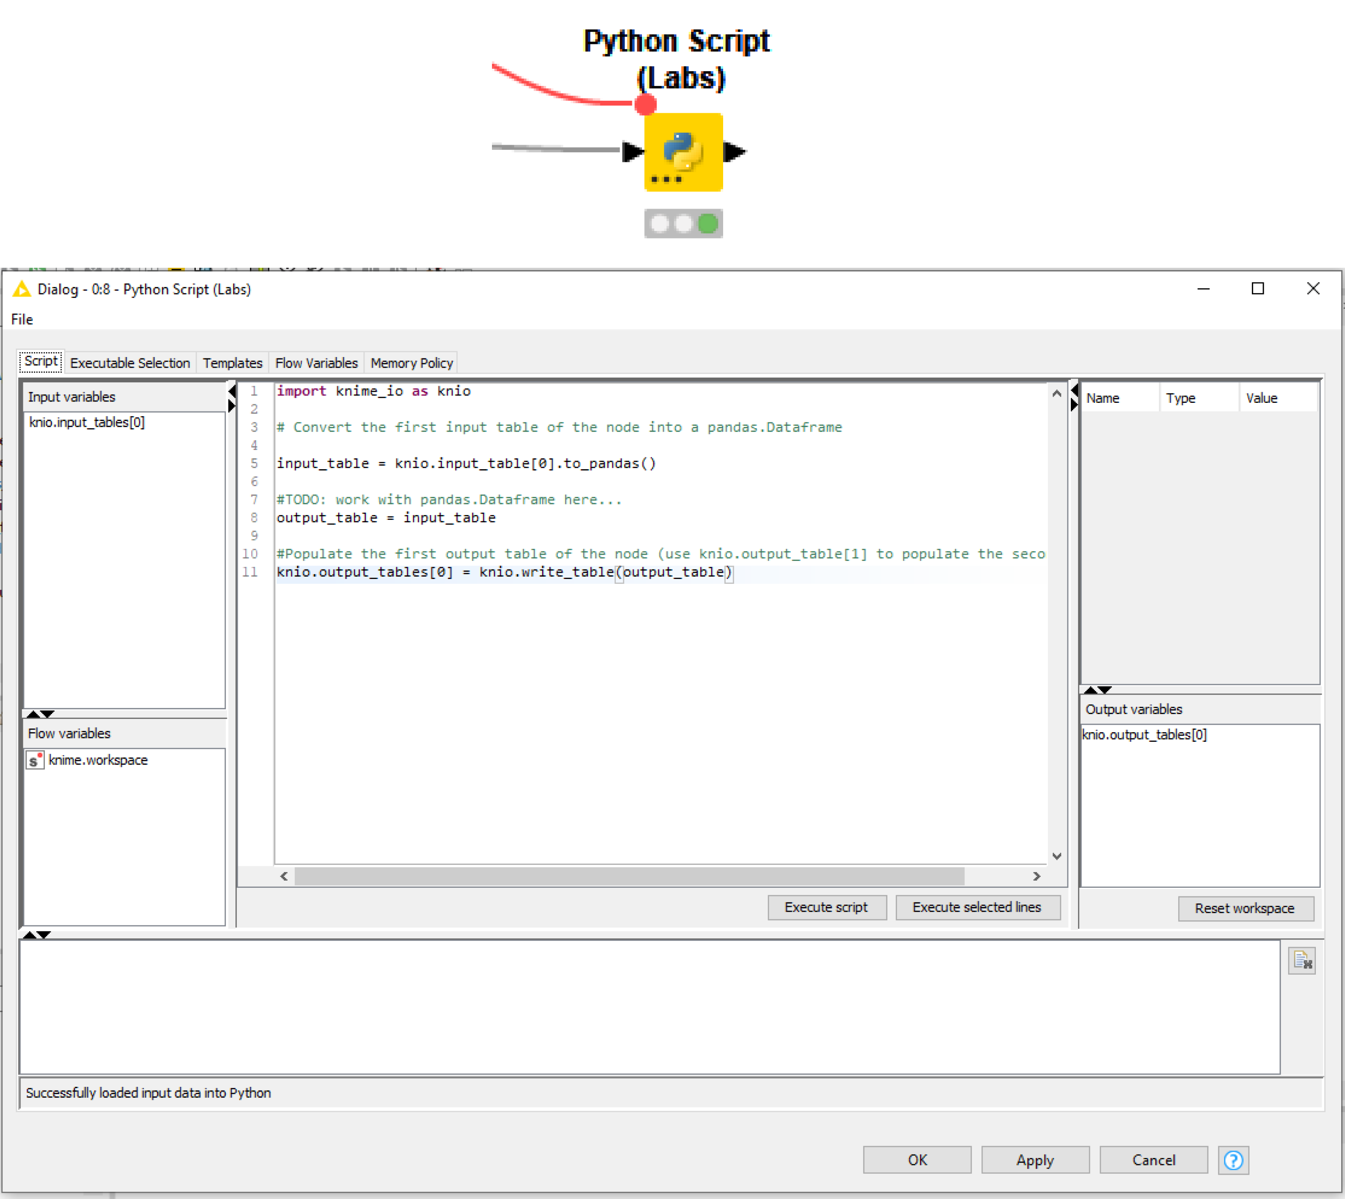Click the horizontal scrollbar thumb in editor
This screenshot has width=1345, height=1199.
(x=629, y=876)
